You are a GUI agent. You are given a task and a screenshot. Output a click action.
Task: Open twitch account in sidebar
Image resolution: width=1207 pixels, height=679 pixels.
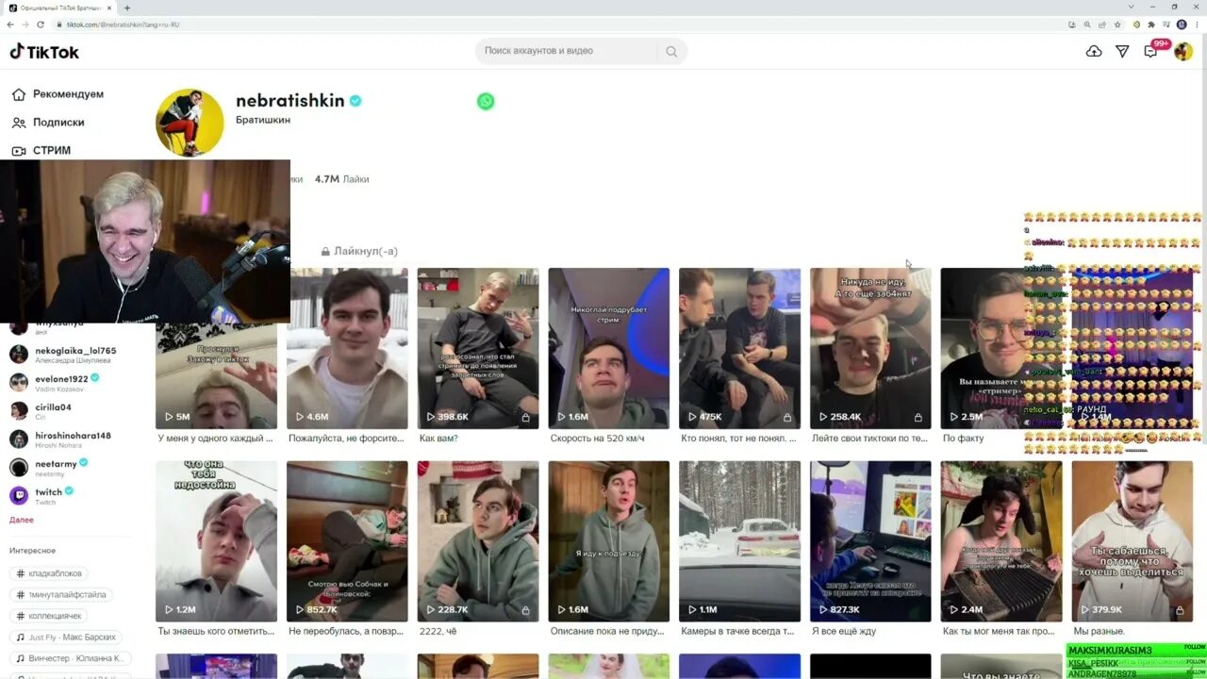coord(41,496)
